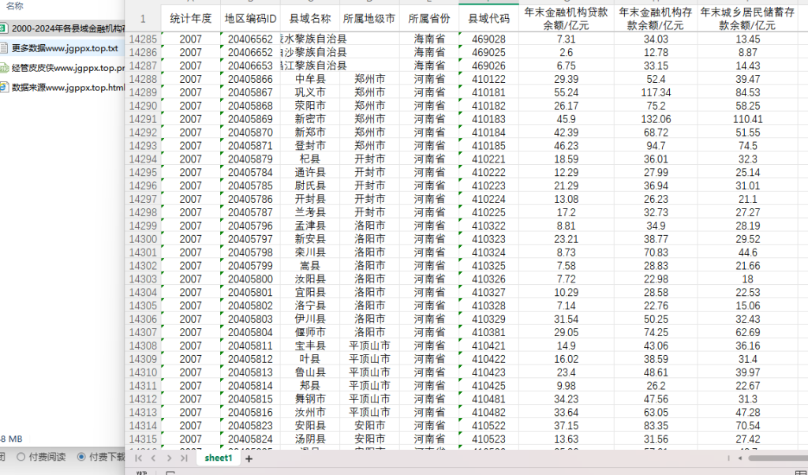Select the 所属省份 header cell

[429, 19]
